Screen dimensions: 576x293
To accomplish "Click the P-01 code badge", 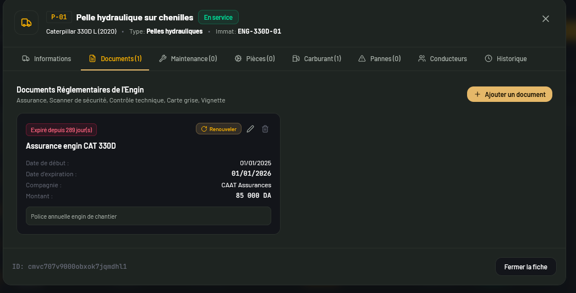I will pyautogui.click(x=59, y=17).
